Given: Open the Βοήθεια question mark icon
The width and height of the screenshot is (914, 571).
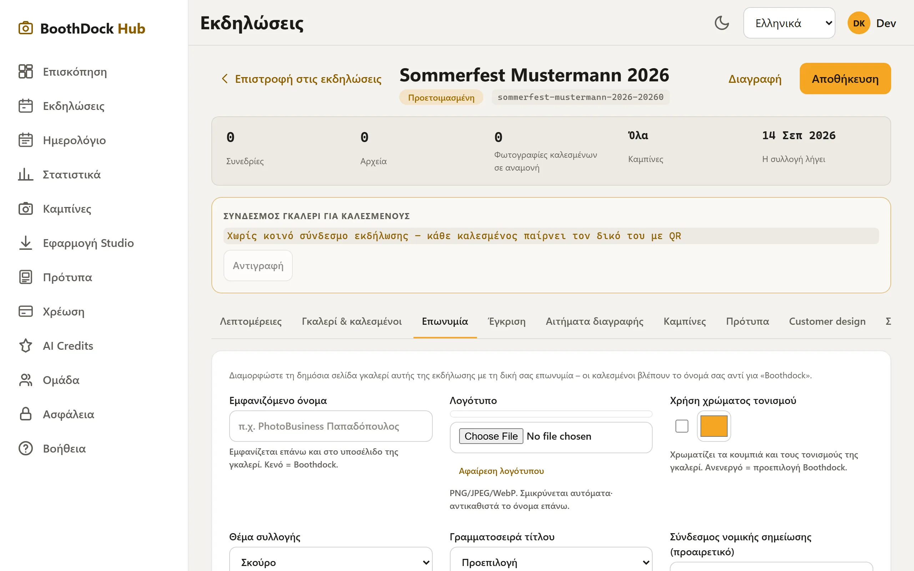Looking at the screenshot, I should click(26, 448).
